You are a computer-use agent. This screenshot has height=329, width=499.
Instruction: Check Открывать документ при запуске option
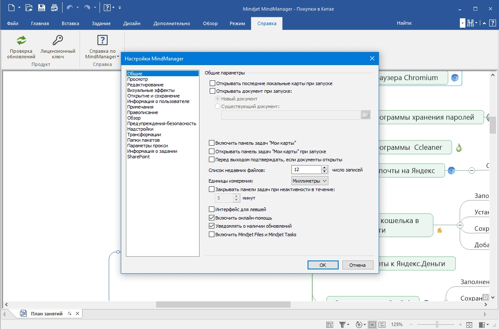(212, 91)
